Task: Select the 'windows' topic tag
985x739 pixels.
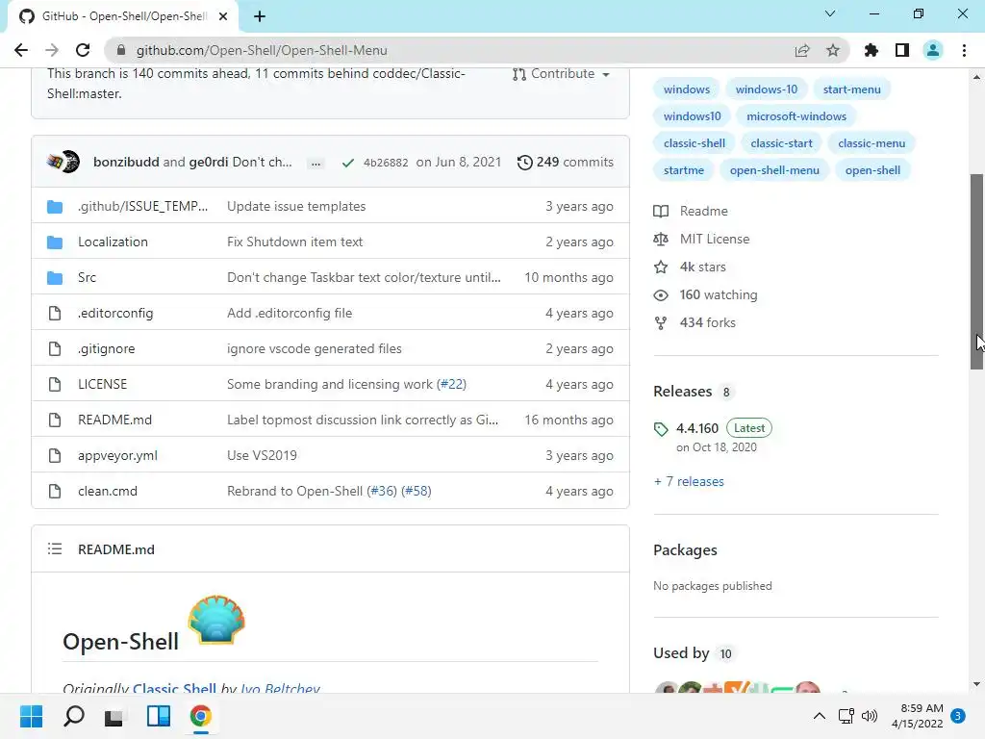Action: click(x=687, y=89)
